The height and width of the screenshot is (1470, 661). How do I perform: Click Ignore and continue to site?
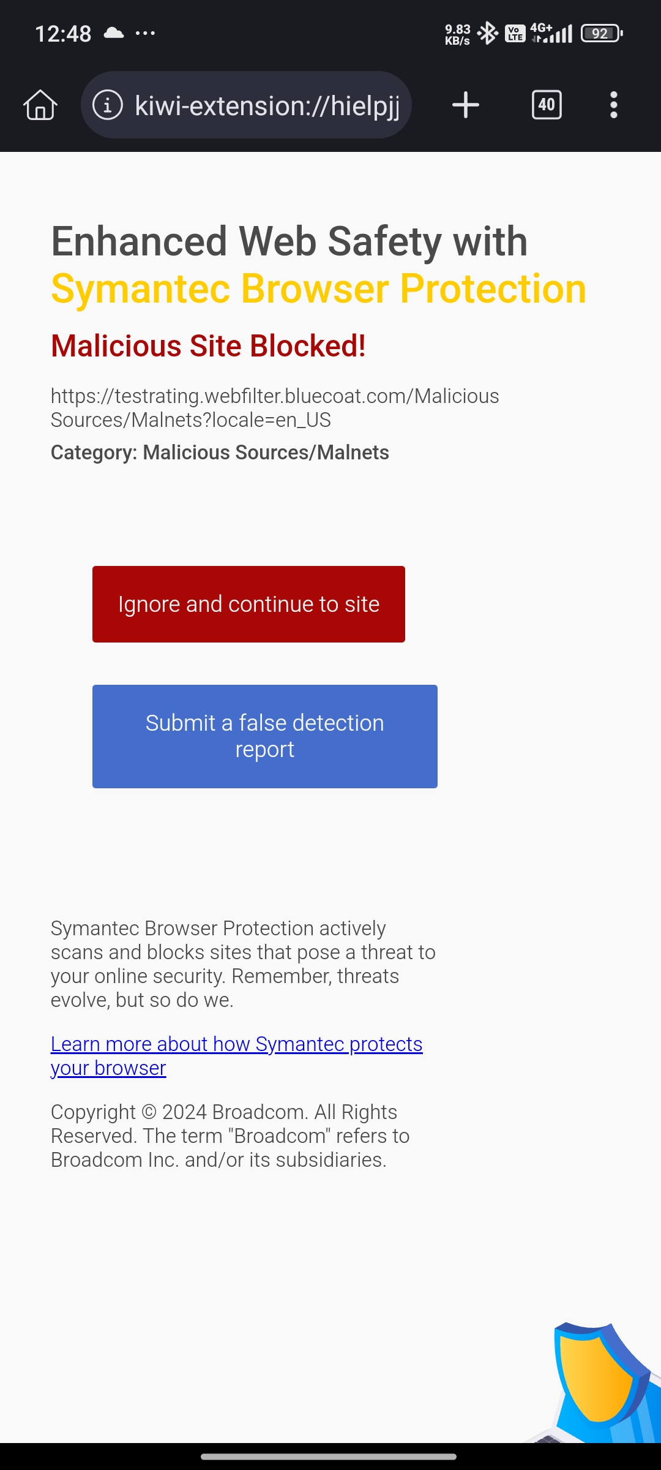click(248, 604)
